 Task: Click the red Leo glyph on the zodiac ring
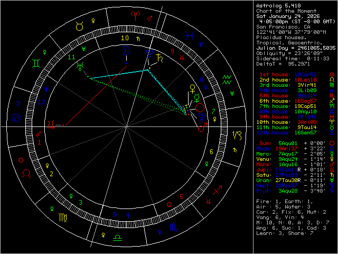[26, 174]
